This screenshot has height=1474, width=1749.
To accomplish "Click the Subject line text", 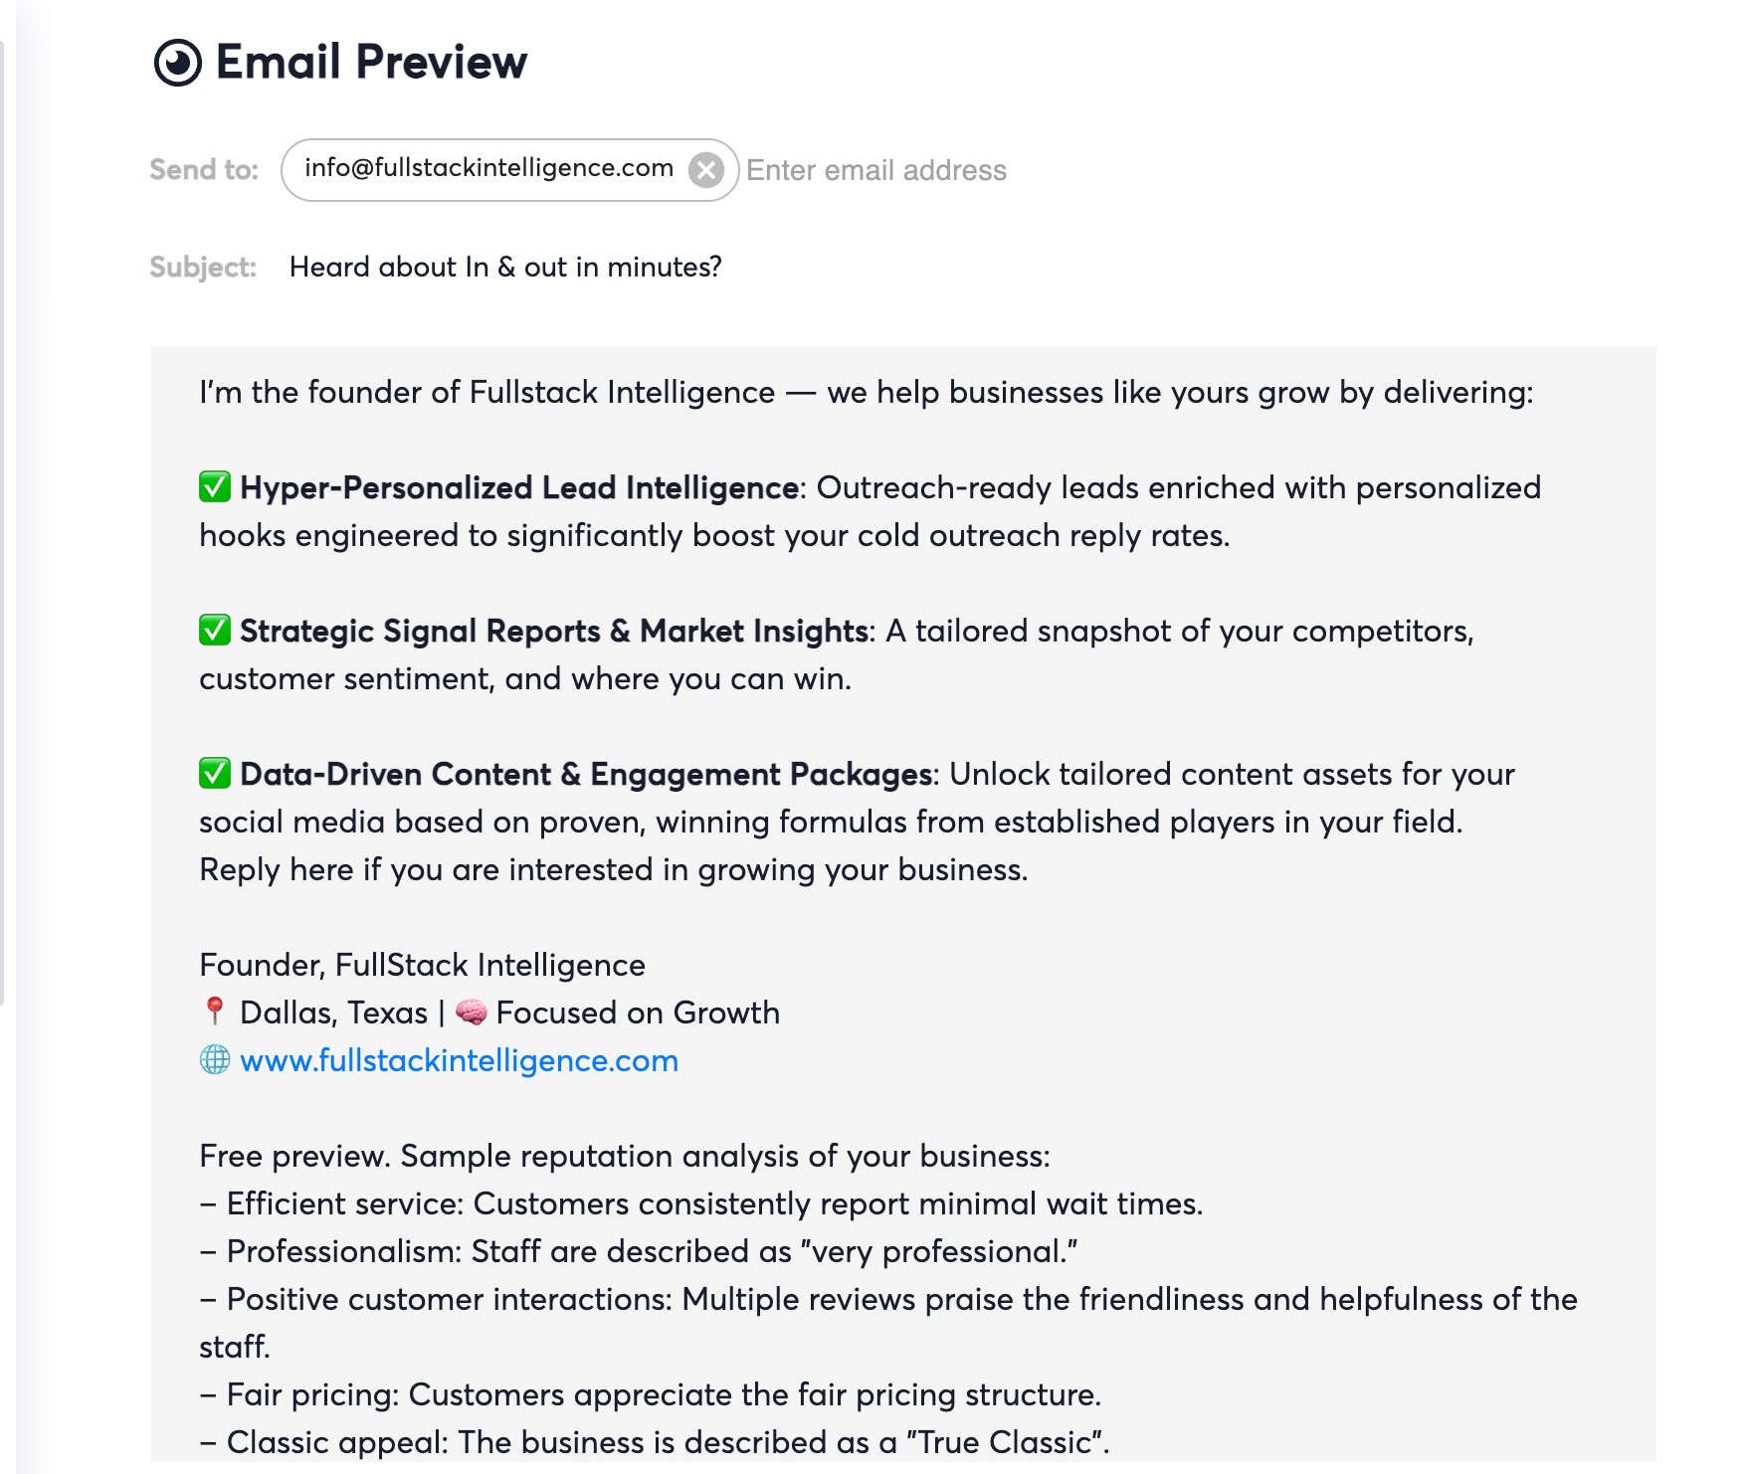I will (x=505, y=267).
